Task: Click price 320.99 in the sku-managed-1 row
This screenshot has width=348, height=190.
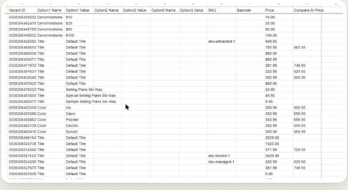Action: [278, 162]
